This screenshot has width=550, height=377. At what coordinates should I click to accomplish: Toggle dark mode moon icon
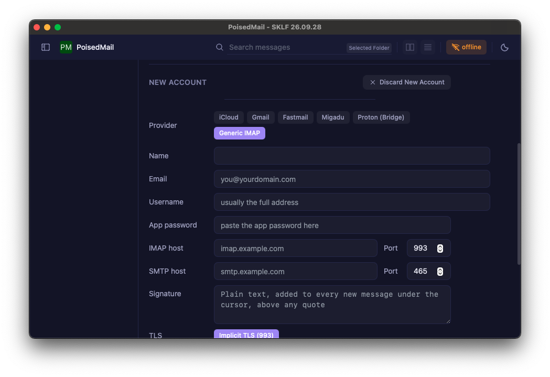pos(504,47)
